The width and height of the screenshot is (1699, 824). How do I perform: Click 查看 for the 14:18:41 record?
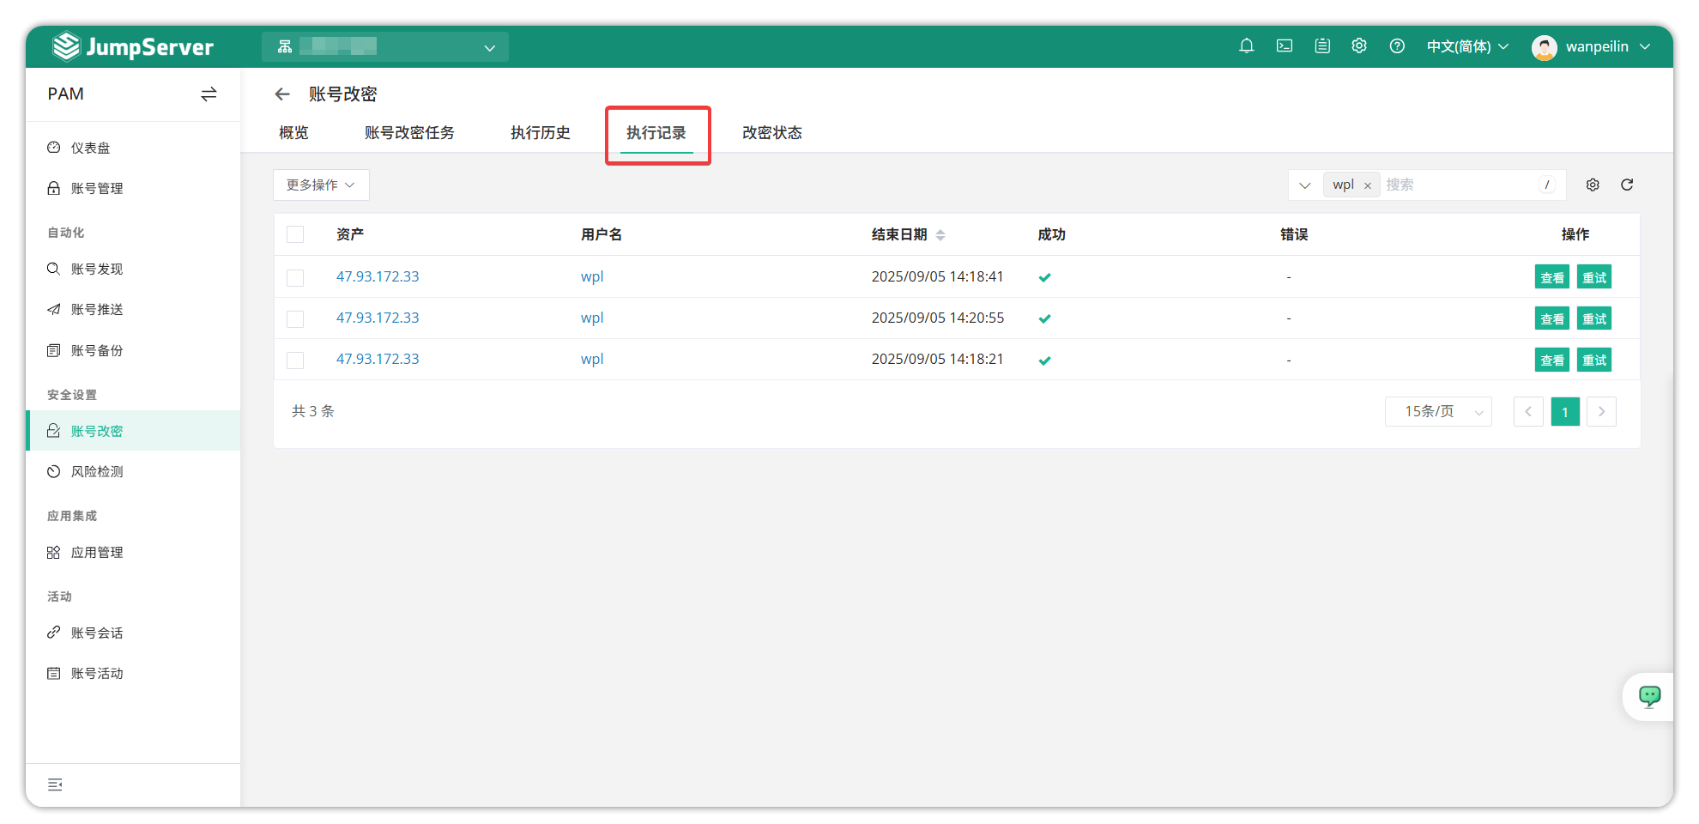click(1551, 277)
